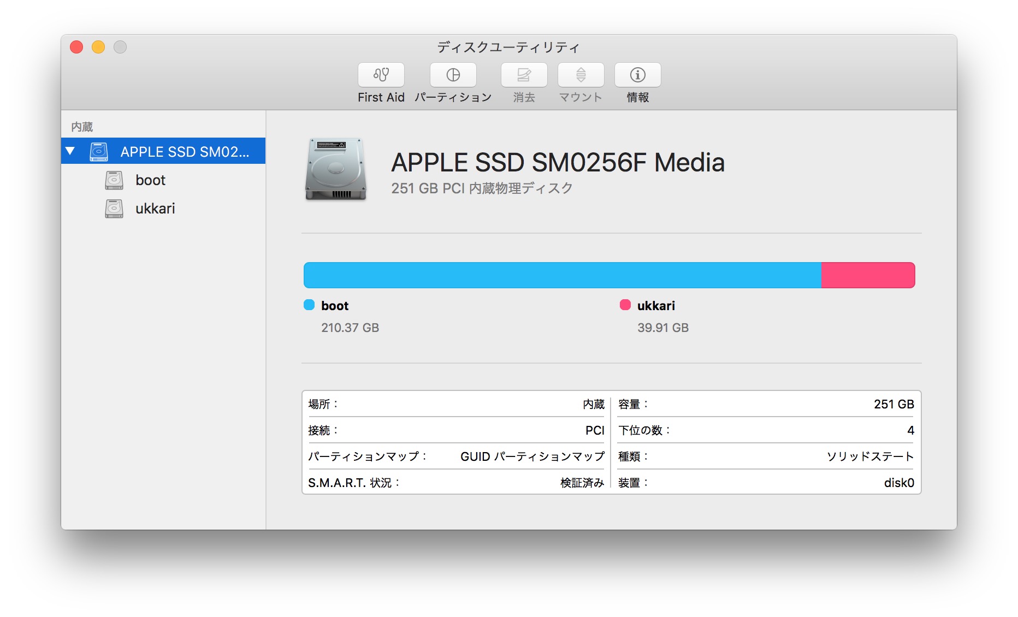Close the Disk Utility window
This screenshot has height=617, width=1018.
coord(76,47)
